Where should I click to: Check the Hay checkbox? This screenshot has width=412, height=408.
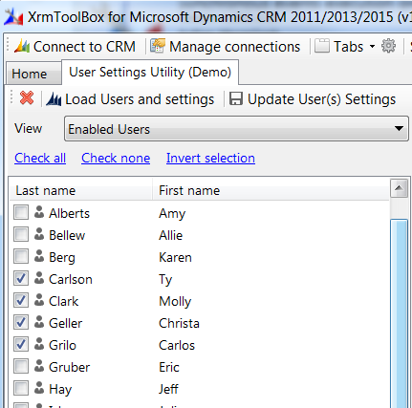coord(21,388)
